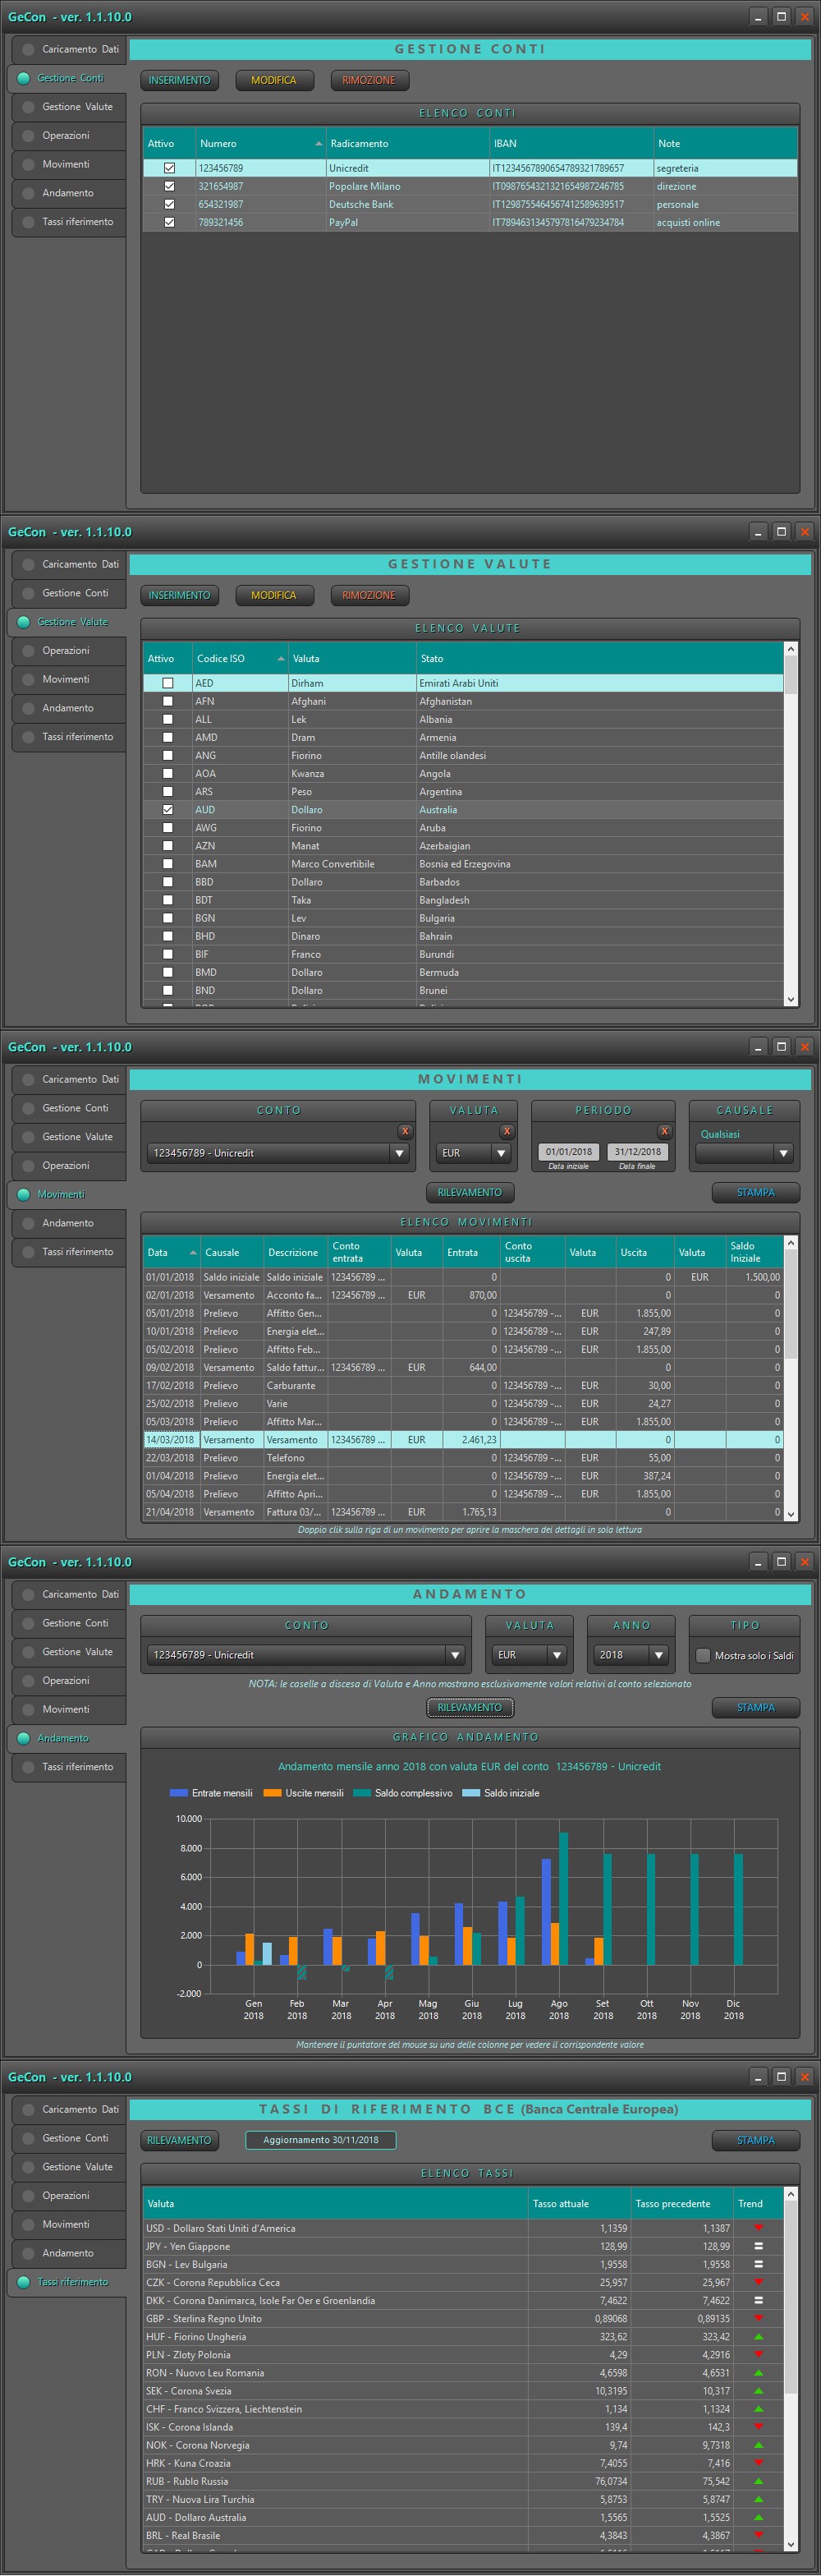Viewport: 821px width, 2576px height.
Task: Clear the Conto filter with its X button
Action: [405, 1131]
